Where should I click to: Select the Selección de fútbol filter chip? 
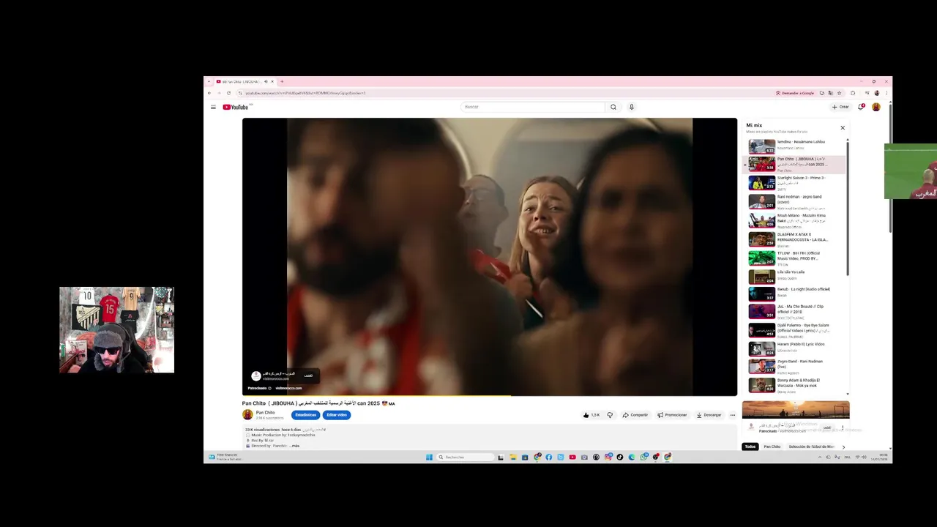(811, 446)
